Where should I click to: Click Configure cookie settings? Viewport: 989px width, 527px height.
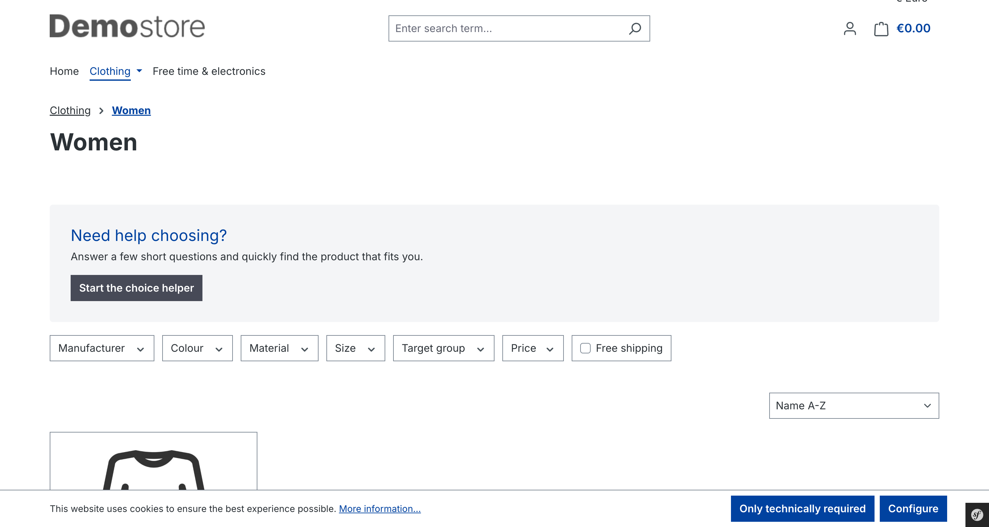[x=913, y=509]
